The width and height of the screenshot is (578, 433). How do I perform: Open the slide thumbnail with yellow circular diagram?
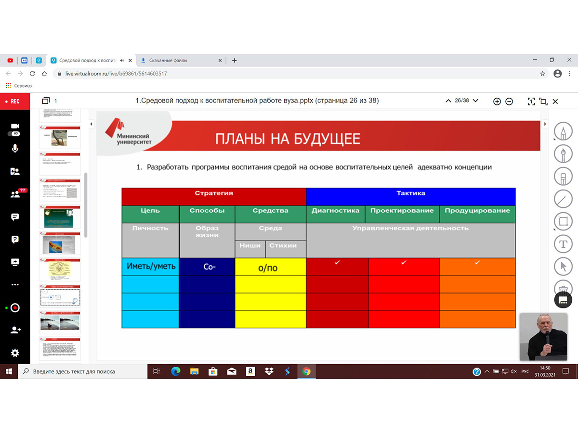click(x=60, y=269)
